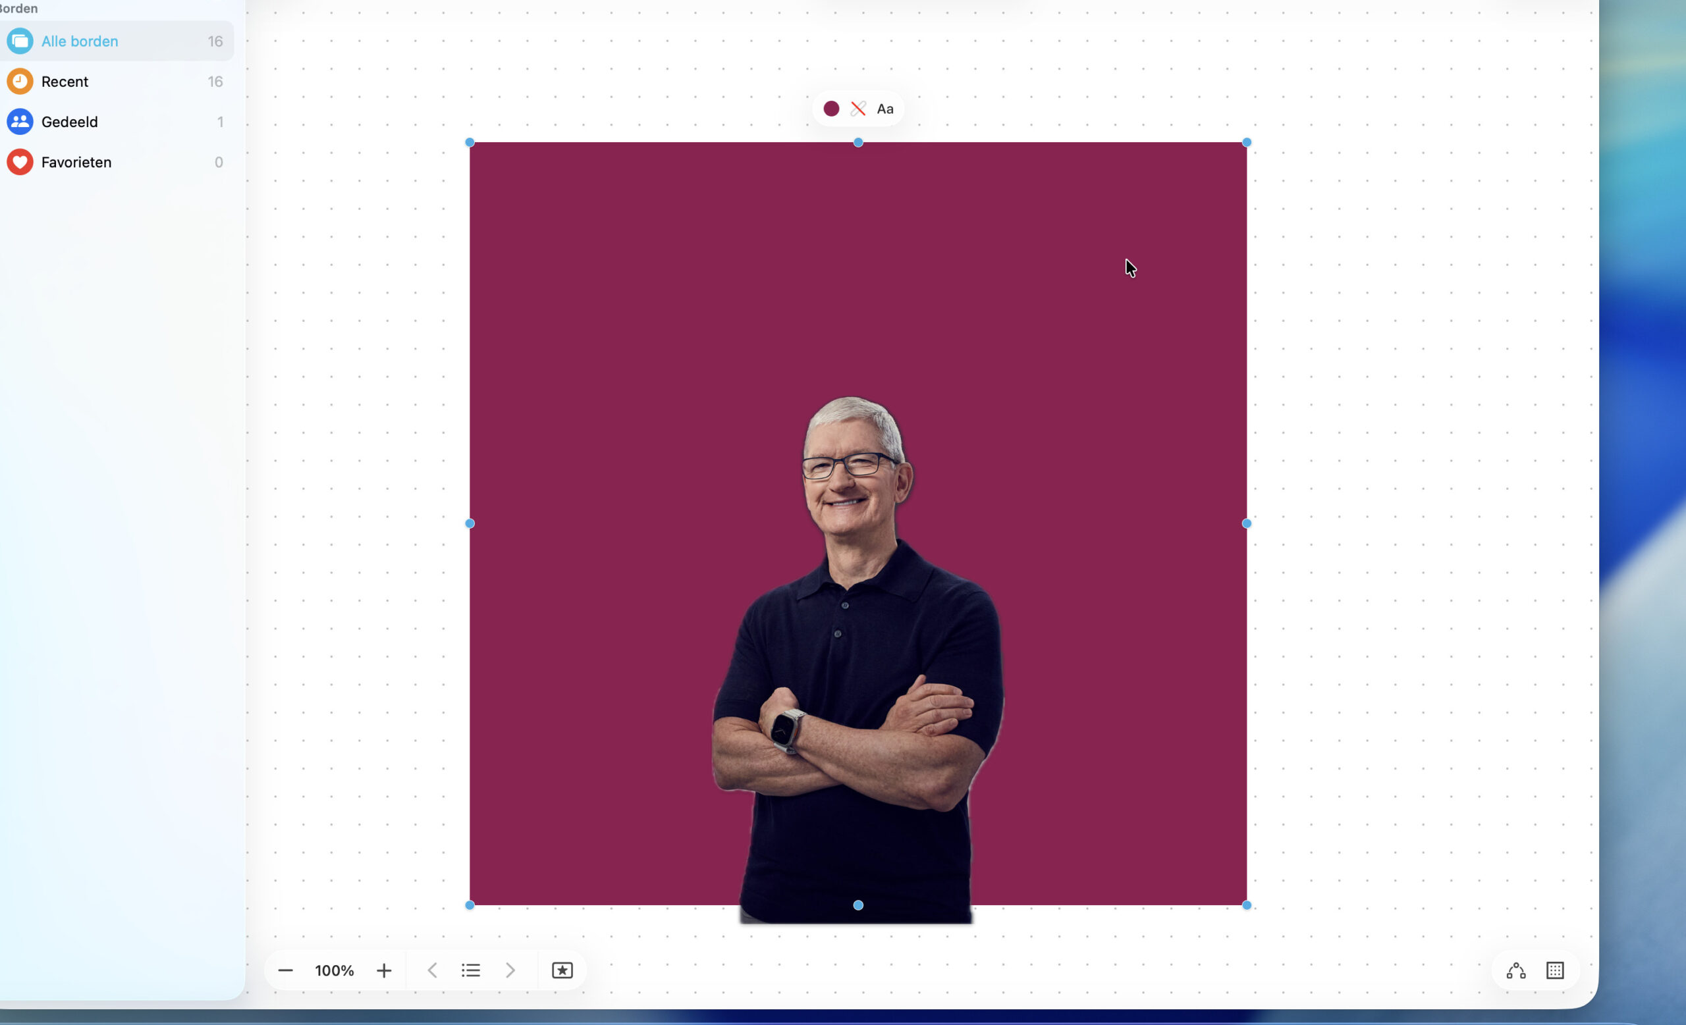Zoom out with the minus button
The height and width of the screenshot is (1025, 1686).
pos(285,970)
